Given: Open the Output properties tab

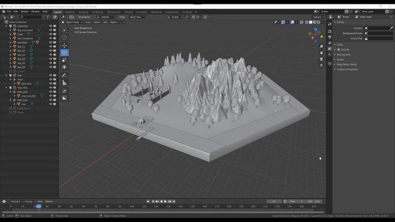Looking at the screenshot, I should (330, 37).
